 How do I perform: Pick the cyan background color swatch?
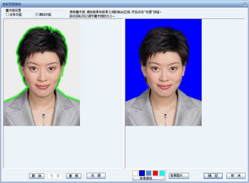162,173
